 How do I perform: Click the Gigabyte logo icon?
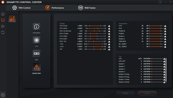click(x=3, y=2)
